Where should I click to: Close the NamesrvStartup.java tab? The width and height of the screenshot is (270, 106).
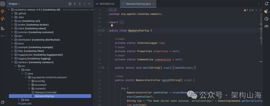(153, 4)
